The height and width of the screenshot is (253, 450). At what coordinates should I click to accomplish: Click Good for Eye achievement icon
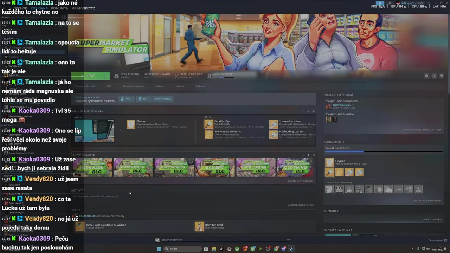coord(209,124)
